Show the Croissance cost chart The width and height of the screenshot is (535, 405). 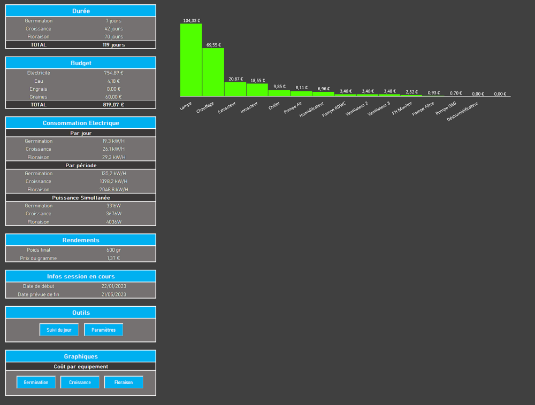[80, 382]
